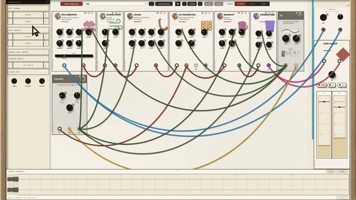Close the lfo module
Image resolution: width=356 pixels, height=200 pixels.
click(300, 13)
